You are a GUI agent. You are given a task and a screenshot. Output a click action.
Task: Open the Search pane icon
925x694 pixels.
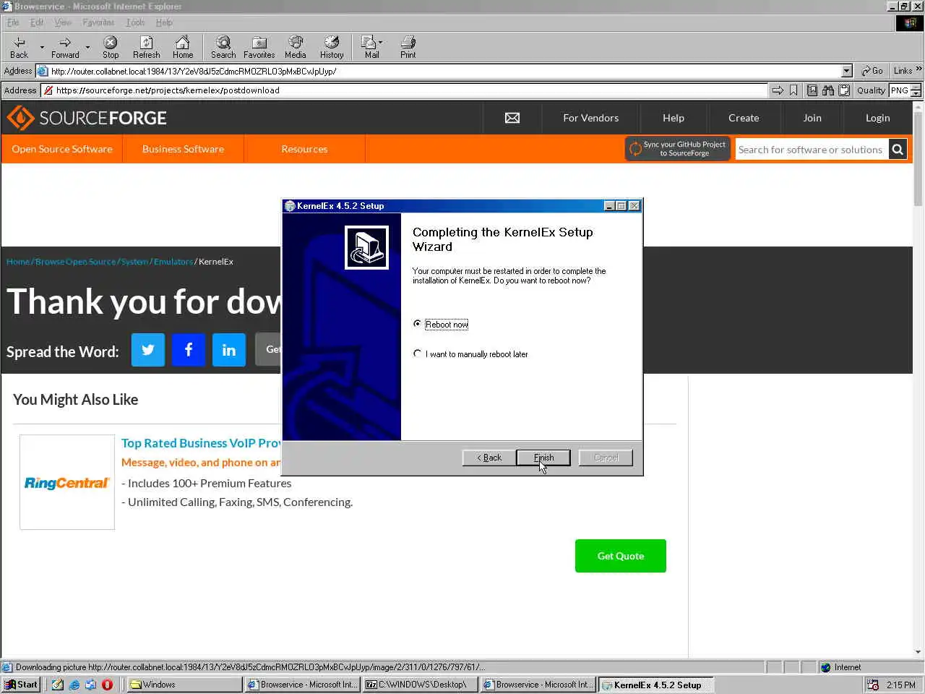[x=223, y=47]
